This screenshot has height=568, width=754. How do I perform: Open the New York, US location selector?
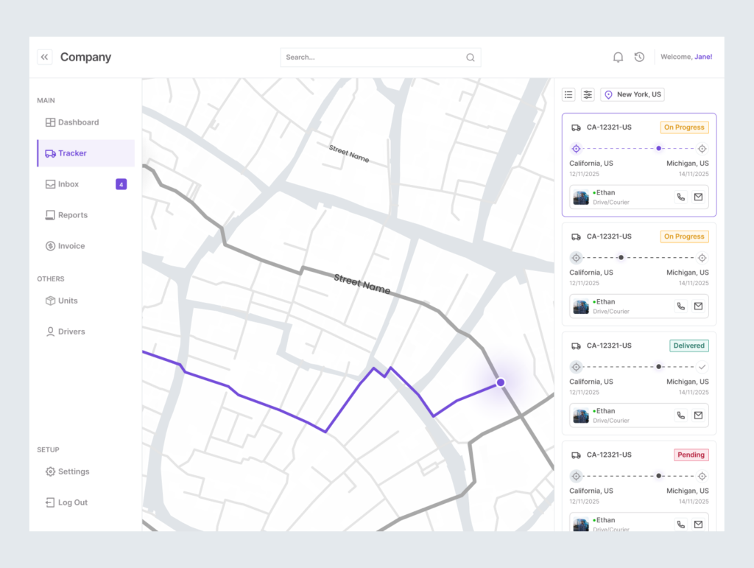[632, 94]
